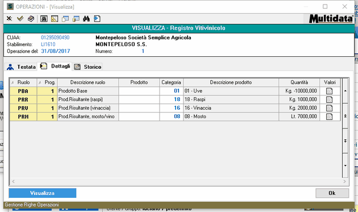This screenshot has height=212, width=358.
Task: Click the confirm checkmark toolbar icon
Action: point(20,19)
